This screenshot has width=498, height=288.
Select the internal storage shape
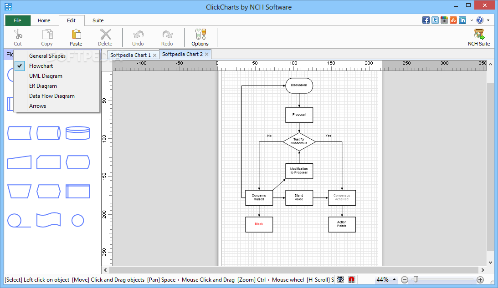(78, 191)
